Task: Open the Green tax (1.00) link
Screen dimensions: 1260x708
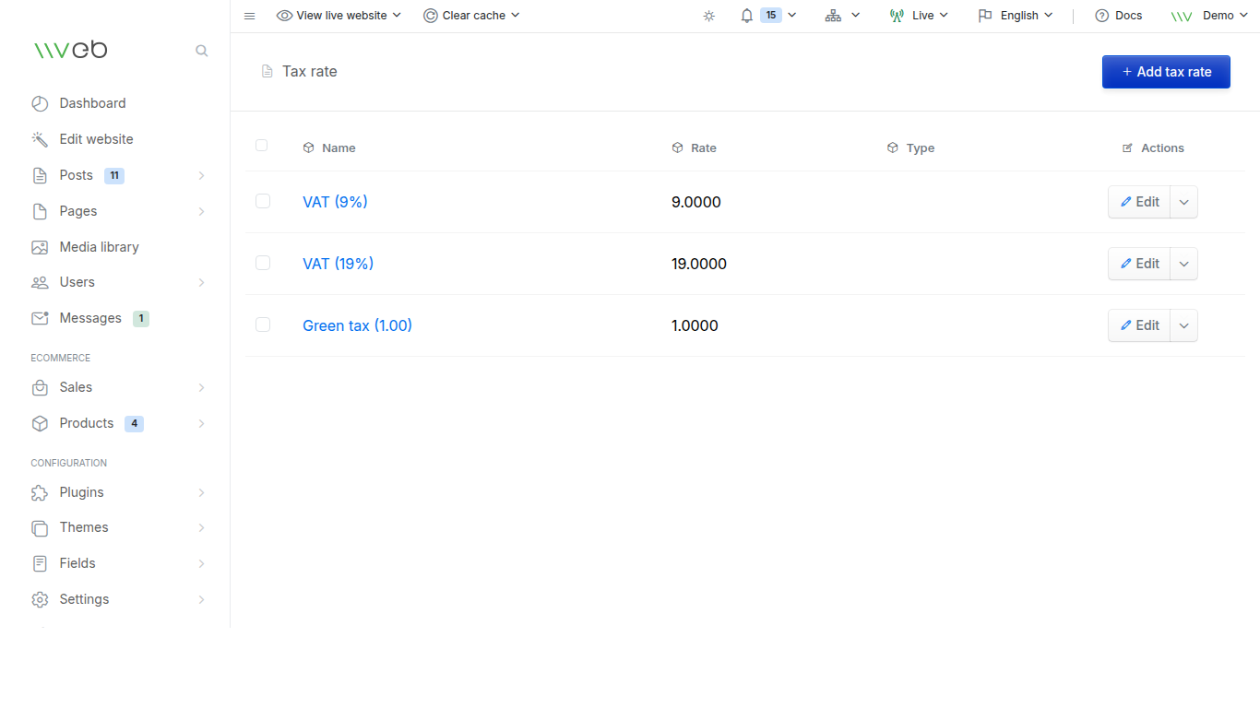Action: click(357, 325)
